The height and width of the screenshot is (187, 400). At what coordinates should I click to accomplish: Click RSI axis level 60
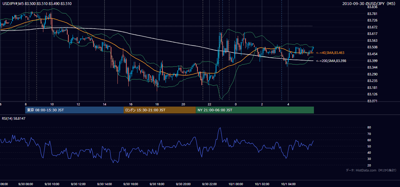[369, 140]
